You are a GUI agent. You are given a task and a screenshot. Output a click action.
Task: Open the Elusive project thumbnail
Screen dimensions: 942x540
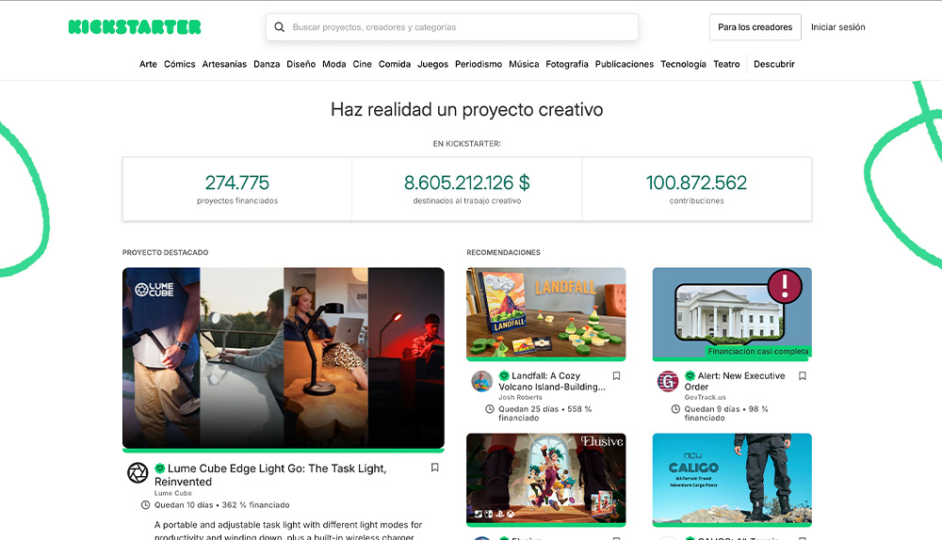pos(546,478)
